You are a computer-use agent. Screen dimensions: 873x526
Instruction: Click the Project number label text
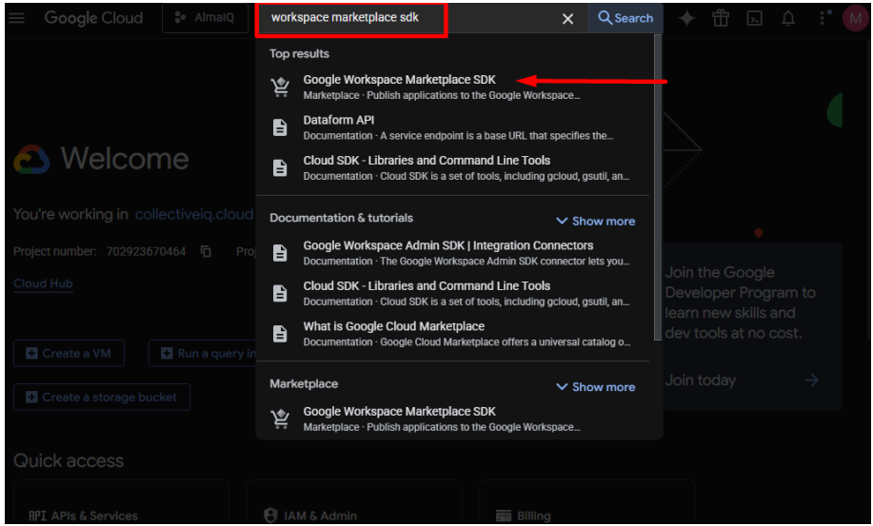coord(54,252)
